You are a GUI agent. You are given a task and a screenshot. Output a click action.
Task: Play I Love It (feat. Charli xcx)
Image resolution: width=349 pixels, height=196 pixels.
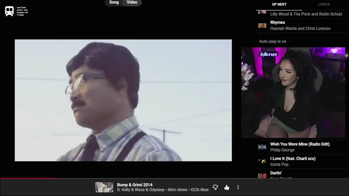293,158
